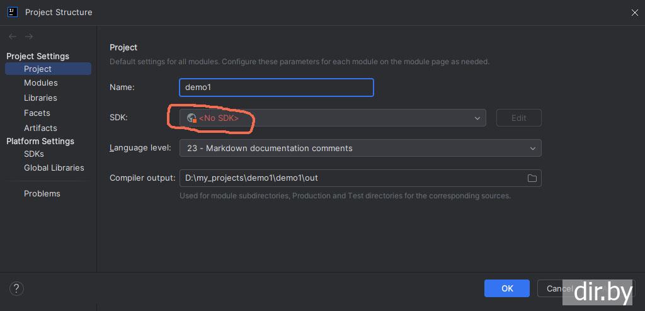Open Artifacts settings
The width and height of the screenshot is (645, 311).
(x=40, y=128)
